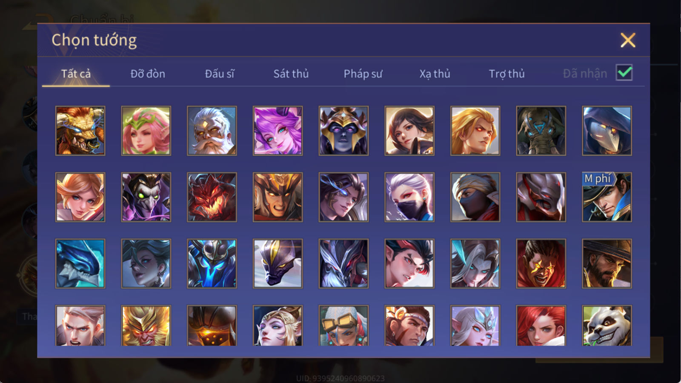Filter heroes by Xạ thủ
Image resolution: width=681 pixels, height=383 pixels.
(435, 74)
